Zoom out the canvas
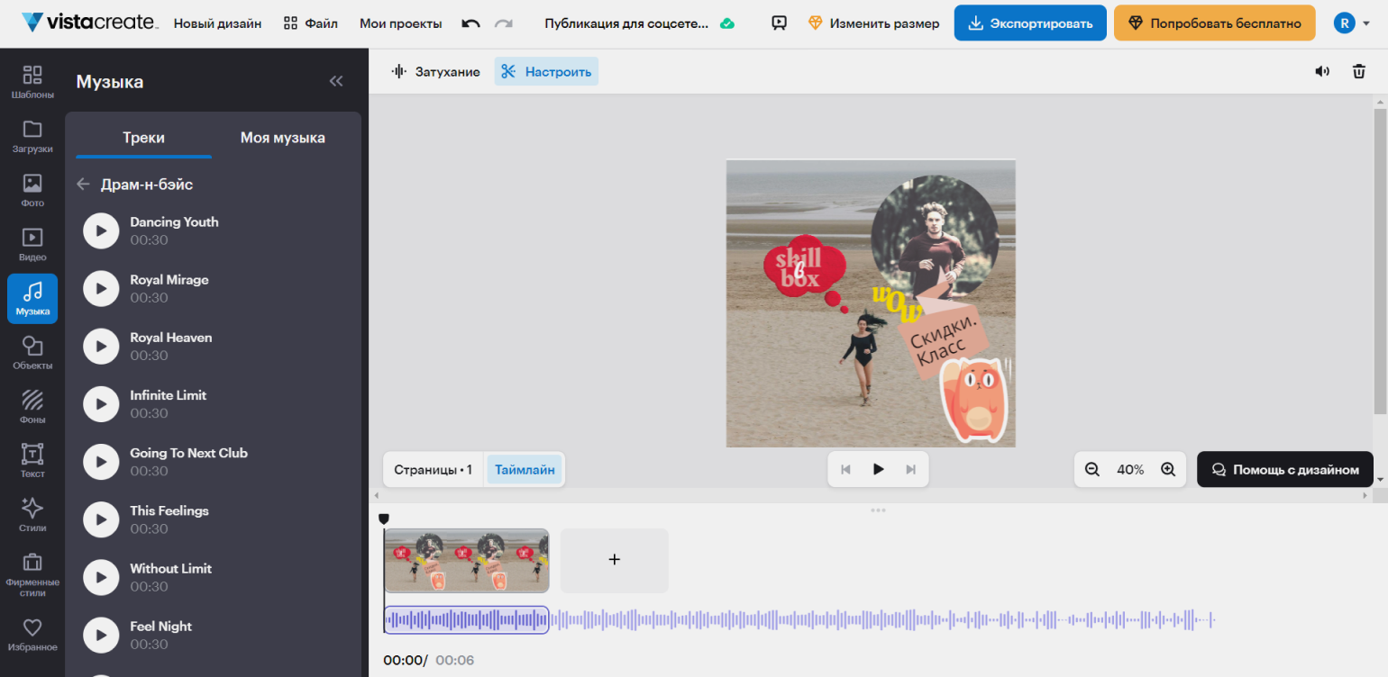This screenshot has width=1388, height=677. coord(1092,469)
